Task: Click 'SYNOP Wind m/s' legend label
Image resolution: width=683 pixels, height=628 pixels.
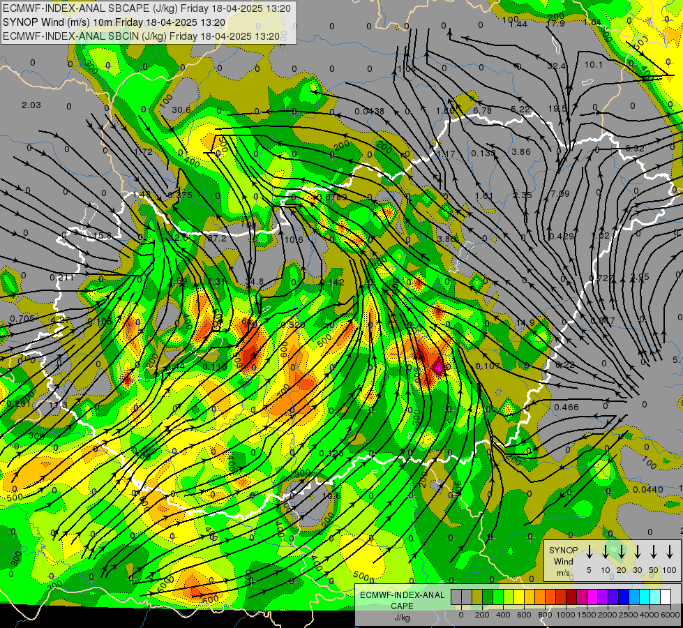Action: 563,562
